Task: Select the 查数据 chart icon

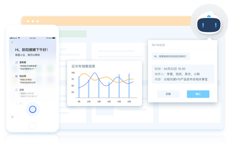Action: (x=16, y=62)
